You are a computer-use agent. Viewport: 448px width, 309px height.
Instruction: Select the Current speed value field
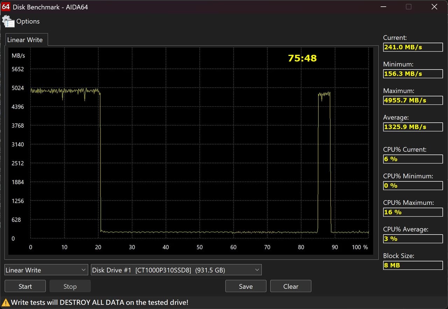(413, 47)
